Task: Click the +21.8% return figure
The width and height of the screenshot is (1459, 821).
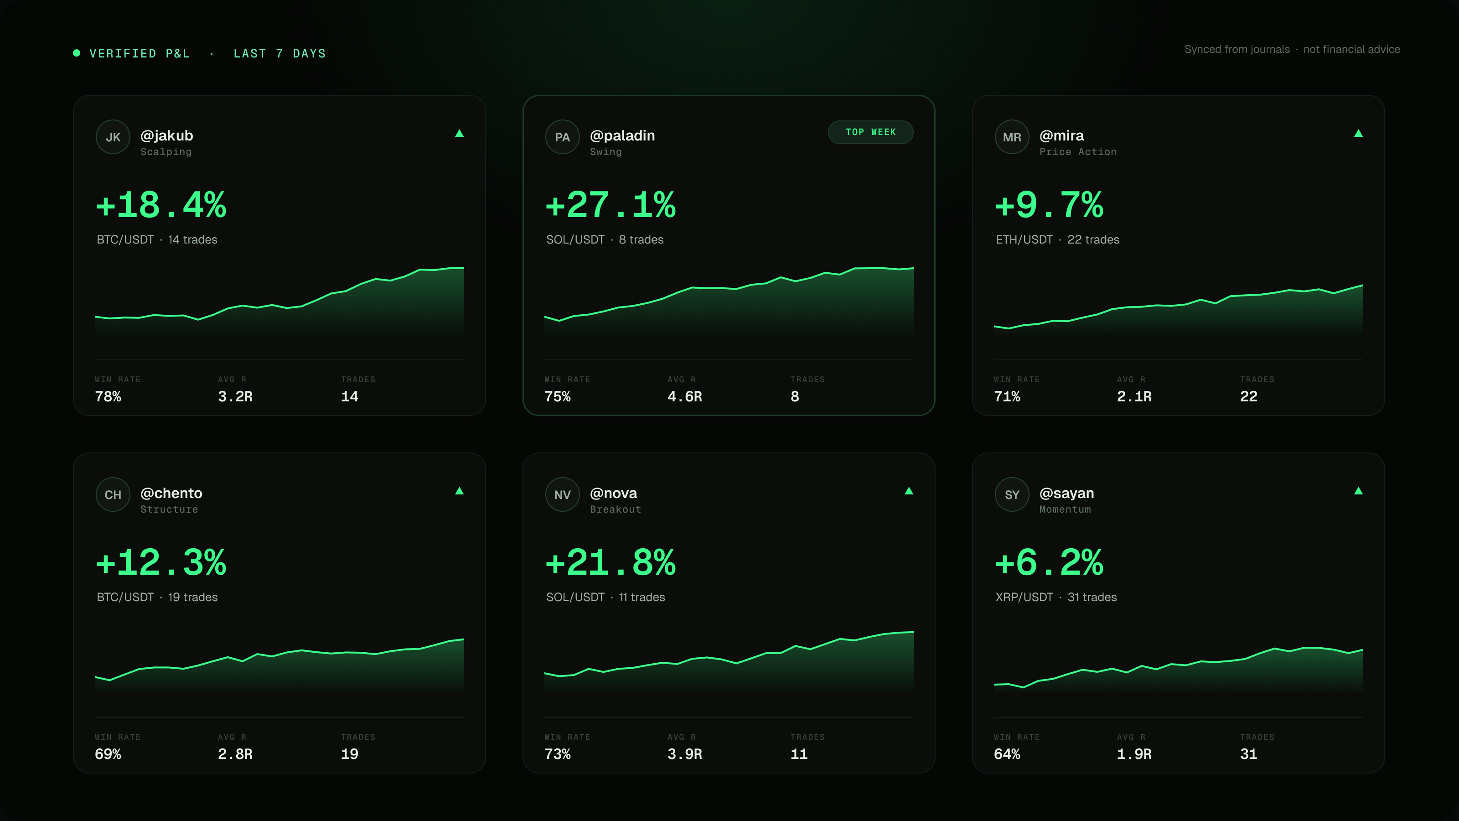Action: pyautogui.click(x=611, y=562)
